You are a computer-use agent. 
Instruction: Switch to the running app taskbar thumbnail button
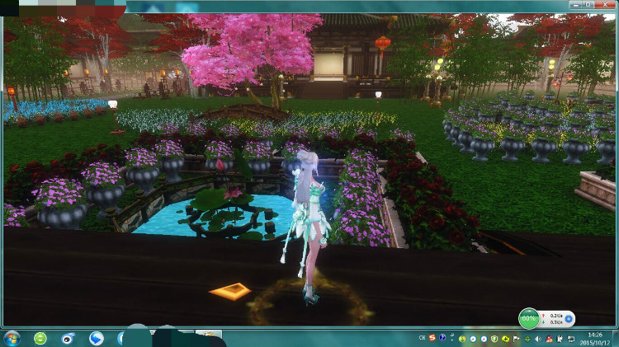pos(209,335)
